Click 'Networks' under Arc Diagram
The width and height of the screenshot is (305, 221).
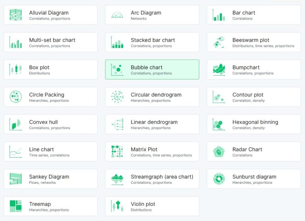139,19
